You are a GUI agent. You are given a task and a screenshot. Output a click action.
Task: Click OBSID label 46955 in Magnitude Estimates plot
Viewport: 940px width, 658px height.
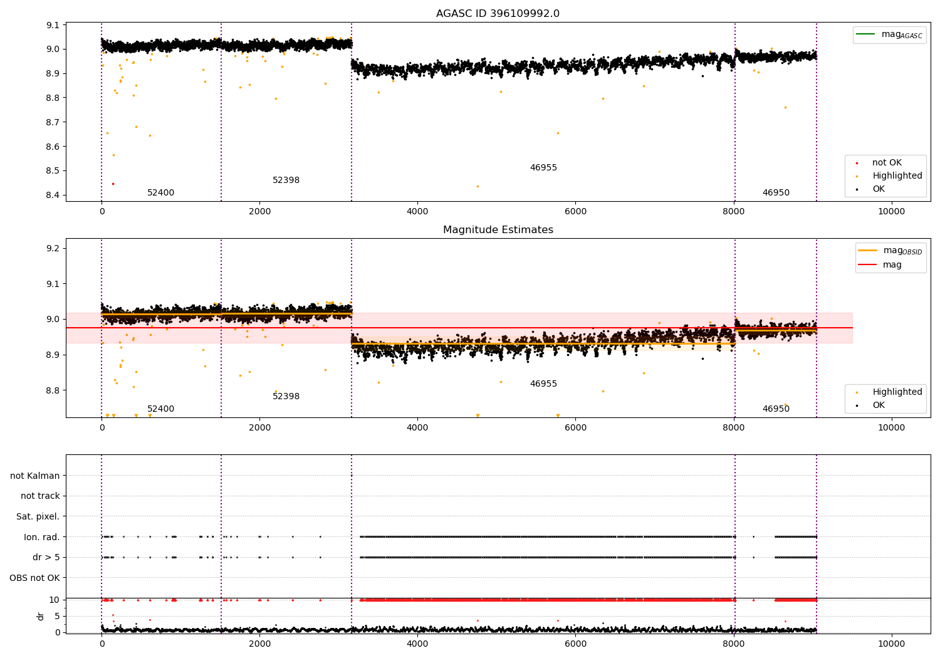543,384
